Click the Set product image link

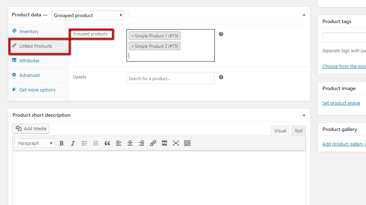coord(341,103)
